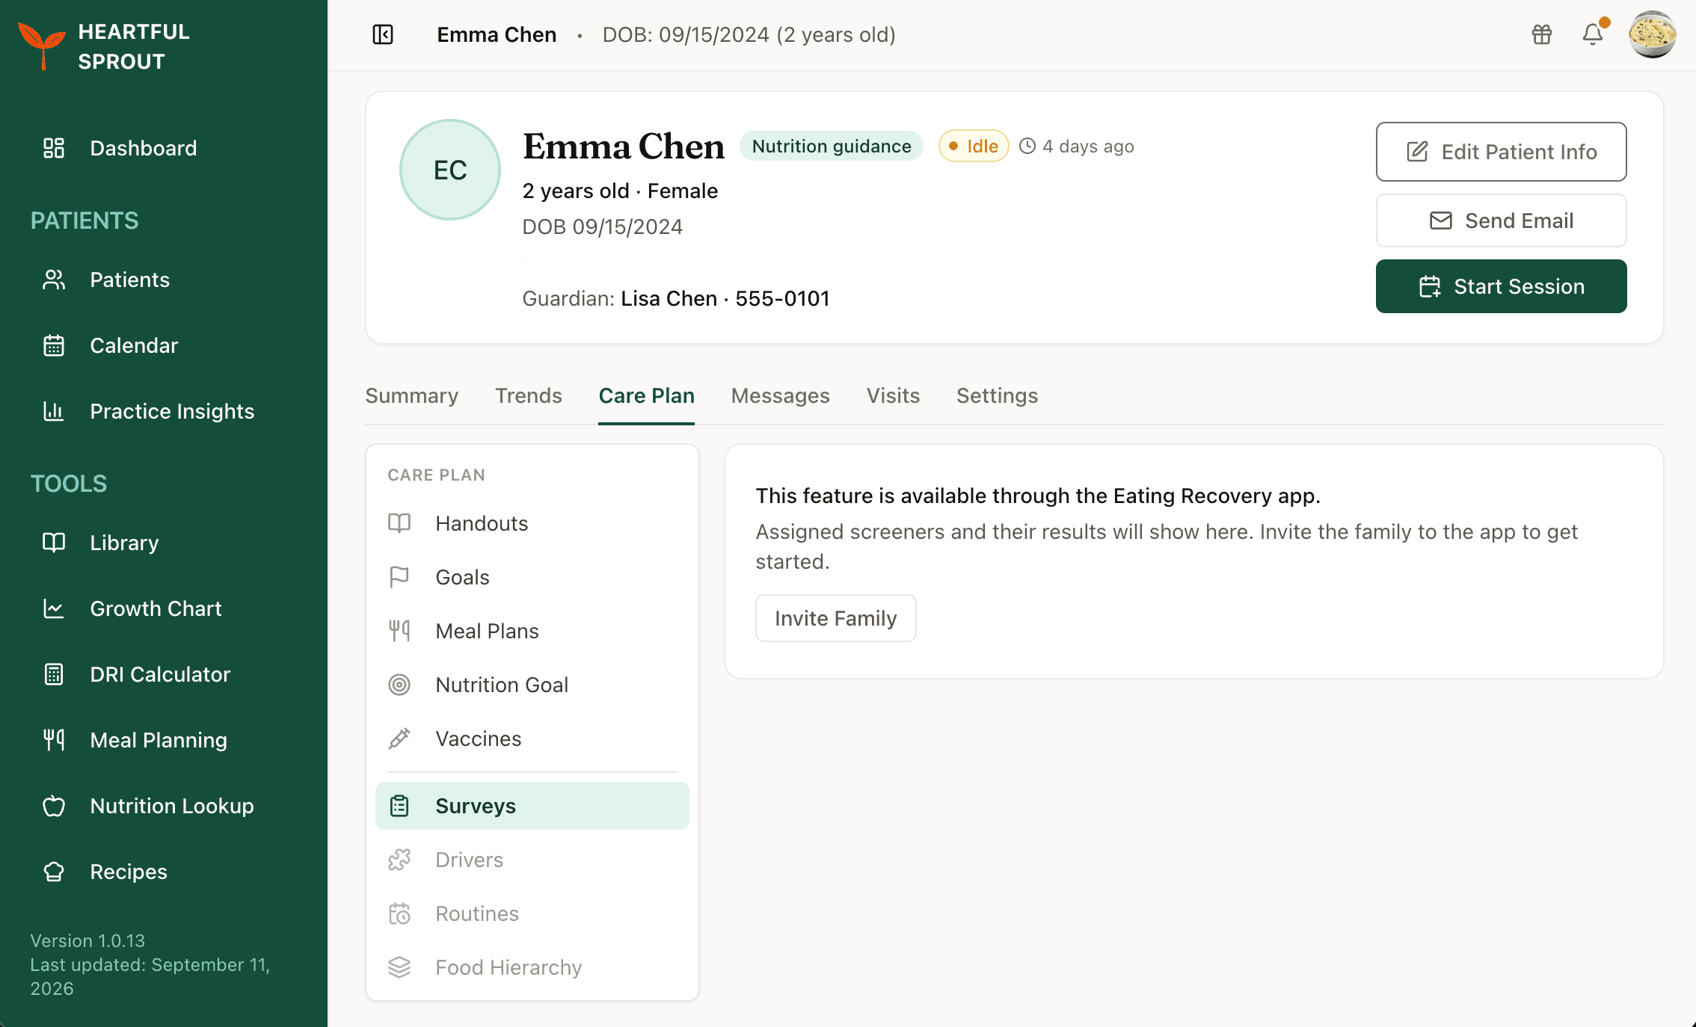Open the Drivers care plan item
The image size is (1696, 1027).
pos(532,860)
